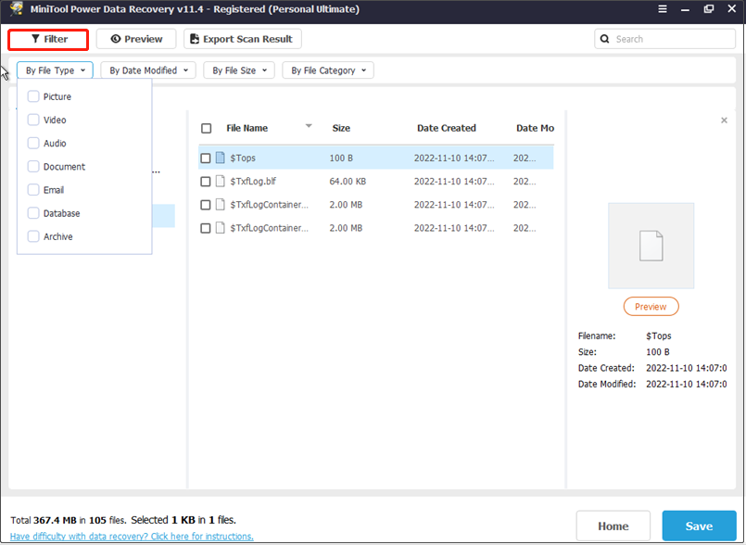Select the $TxfLog.blf file name
Image resolution: width=746 pixels, height=545 pixels.
point(253,182)
